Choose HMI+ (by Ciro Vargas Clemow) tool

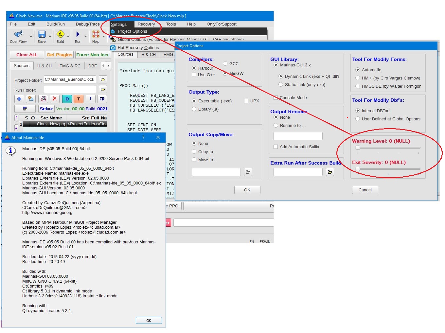(x=358, y=78)
